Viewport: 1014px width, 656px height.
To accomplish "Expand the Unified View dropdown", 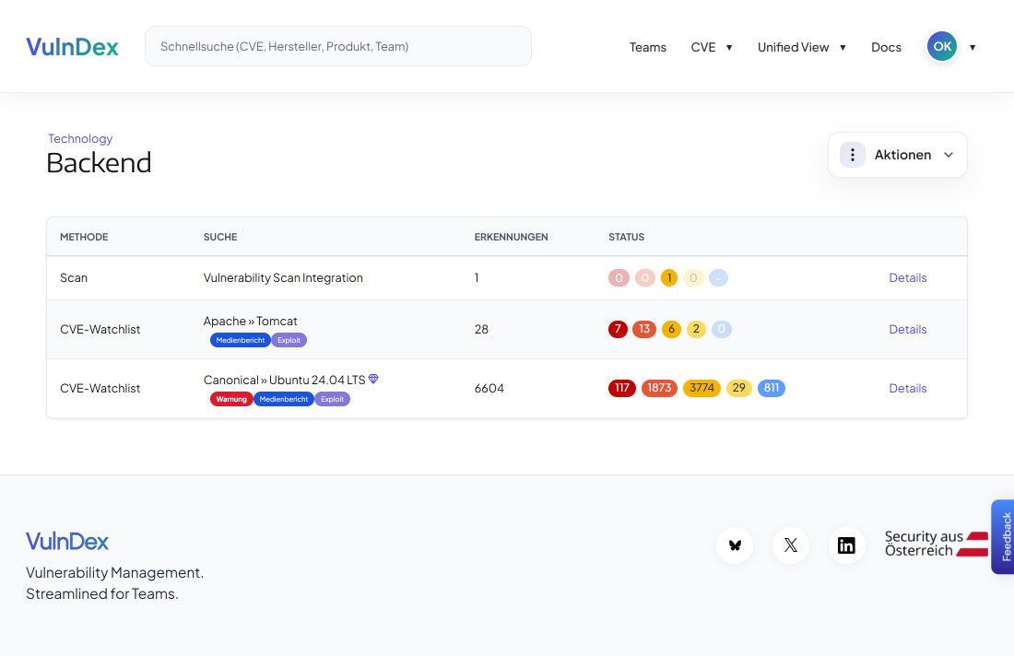I will pyautogui.click(x=802, y=47).
